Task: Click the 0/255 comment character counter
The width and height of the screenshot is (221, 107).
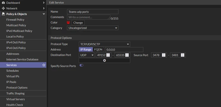Action: [x=115, y=18]
